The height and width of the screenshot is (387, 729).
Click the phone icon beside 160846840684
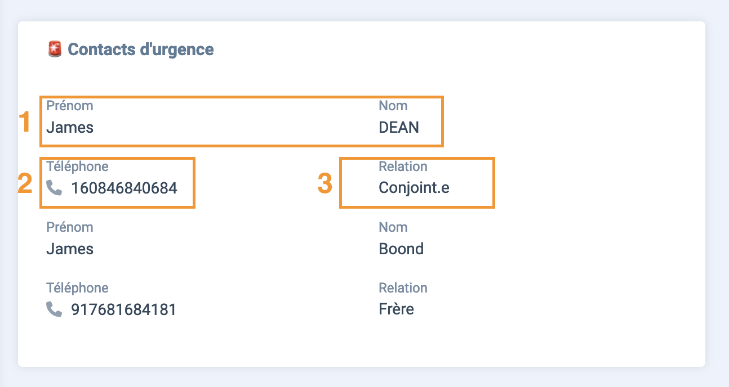54,187
